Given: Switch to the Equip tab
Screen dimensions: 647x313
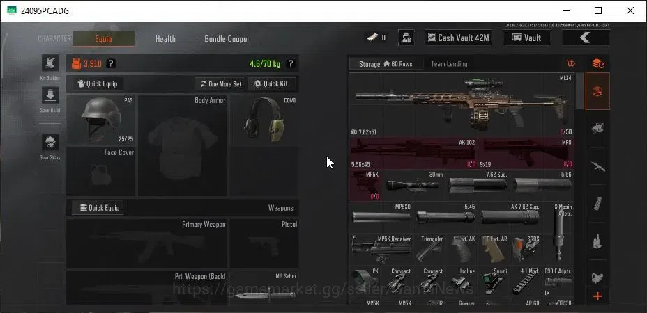Looking at the screenshot, I should (x=103, y=39).
